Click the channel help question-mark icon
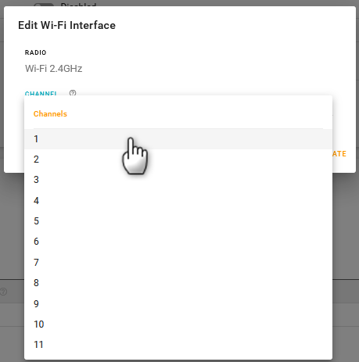The image size is (359, 362). pos(73,93)
